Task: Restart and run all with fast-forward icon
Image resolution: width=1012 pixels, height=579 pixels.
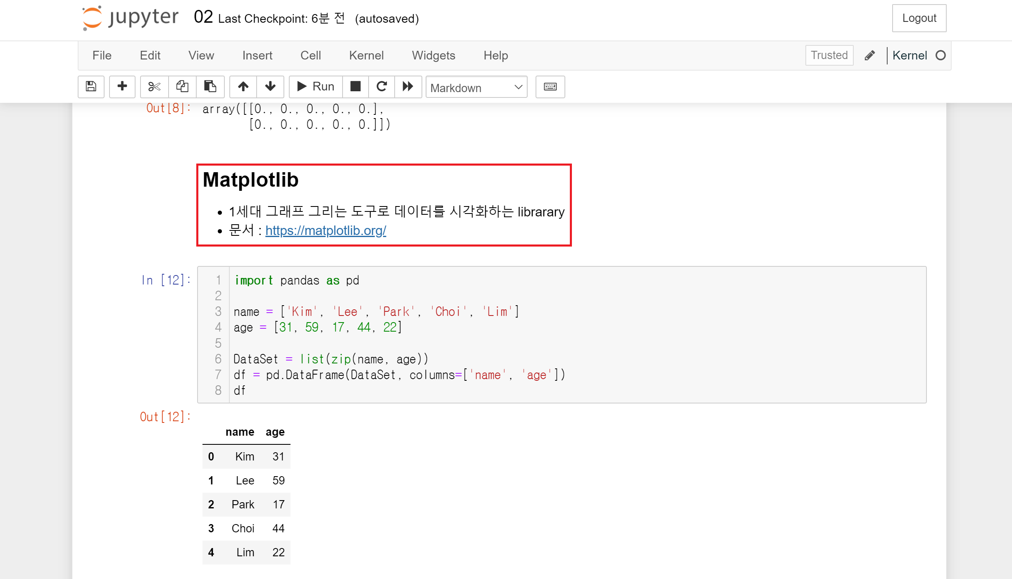Action: [x=408, y=86]
